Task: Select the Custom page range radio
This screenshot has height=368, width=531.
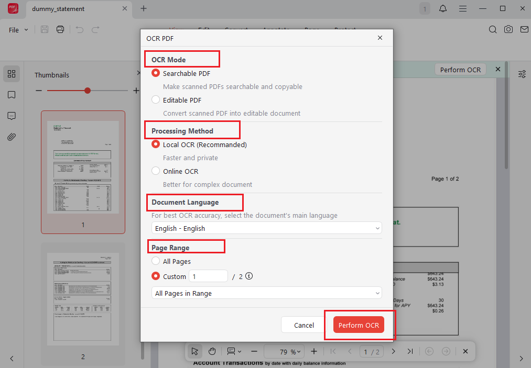Action: click(x=156, y=276)
